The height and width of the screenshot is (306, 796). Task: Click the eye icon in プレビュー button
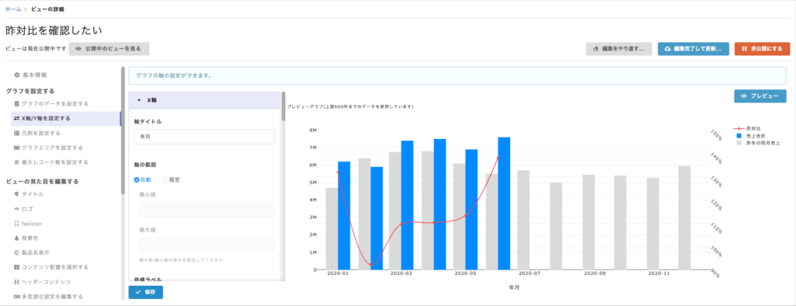click(744, 96)
